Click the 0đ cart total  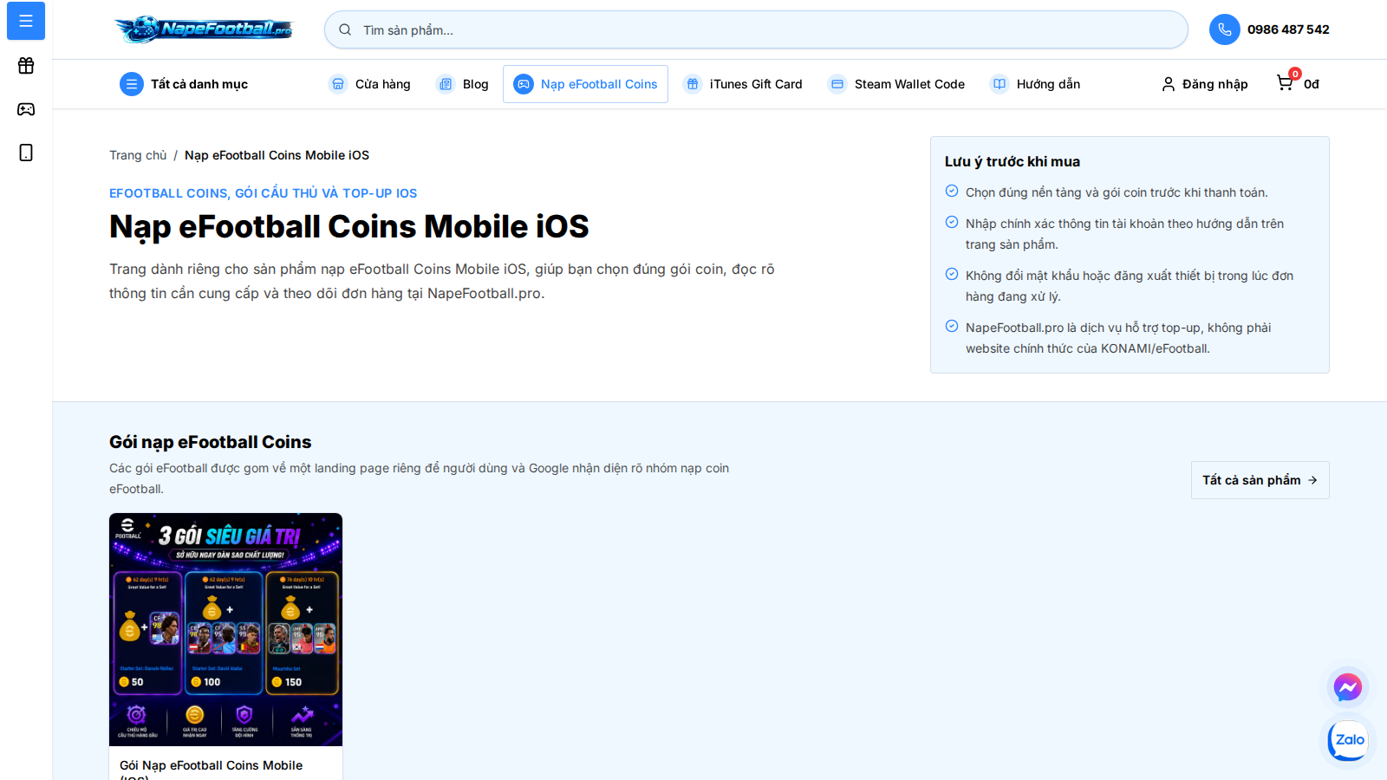coord(1312,84)
